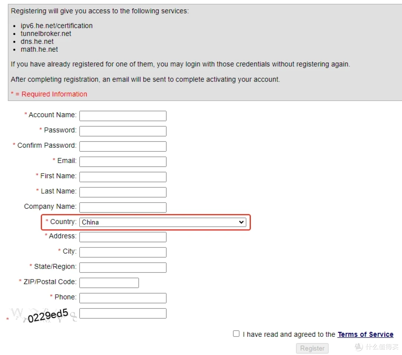Check the agreed to Terms checkbox
402x355 pixels.
(x=236, y=333)
